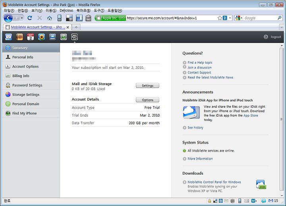
Task: Open Password Settings in the sidebar
Action: point(31,85)
